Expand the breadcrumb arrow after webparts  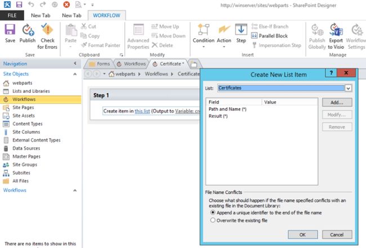point(139,74)
